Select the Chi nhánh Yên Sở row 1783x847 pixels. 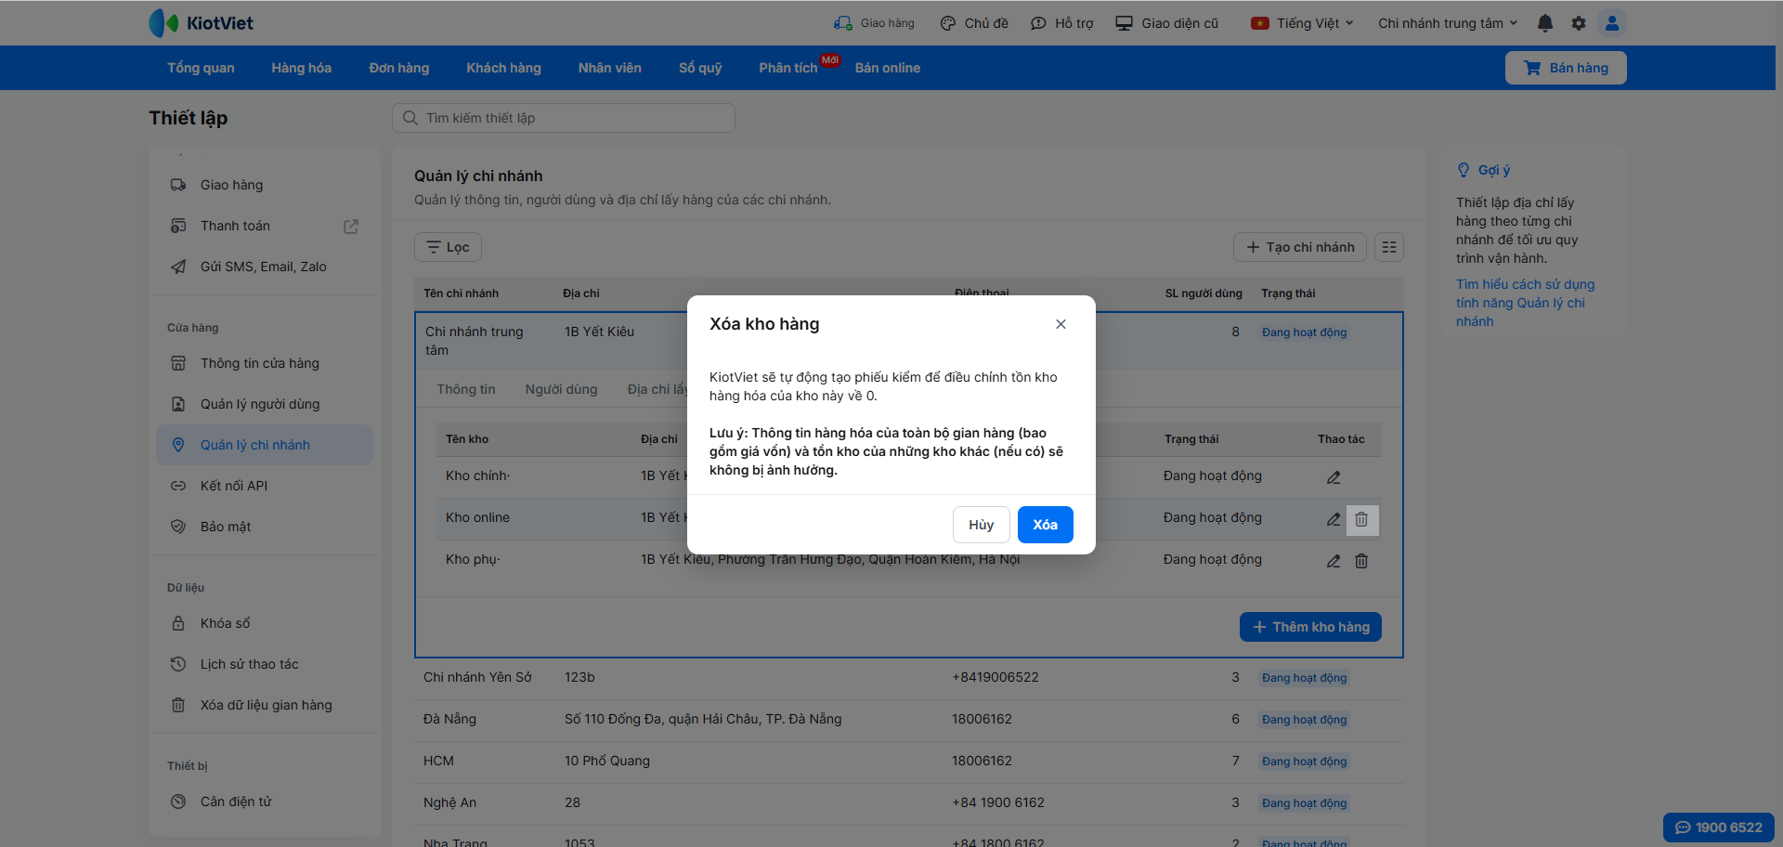[x=909, y=678]
